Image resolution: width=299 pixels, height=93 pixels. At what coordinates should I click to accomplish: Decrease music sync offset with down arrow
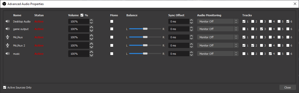tap(191, 55)
